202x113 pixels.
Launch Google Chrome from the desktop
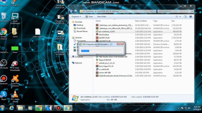tap(3, 34)
